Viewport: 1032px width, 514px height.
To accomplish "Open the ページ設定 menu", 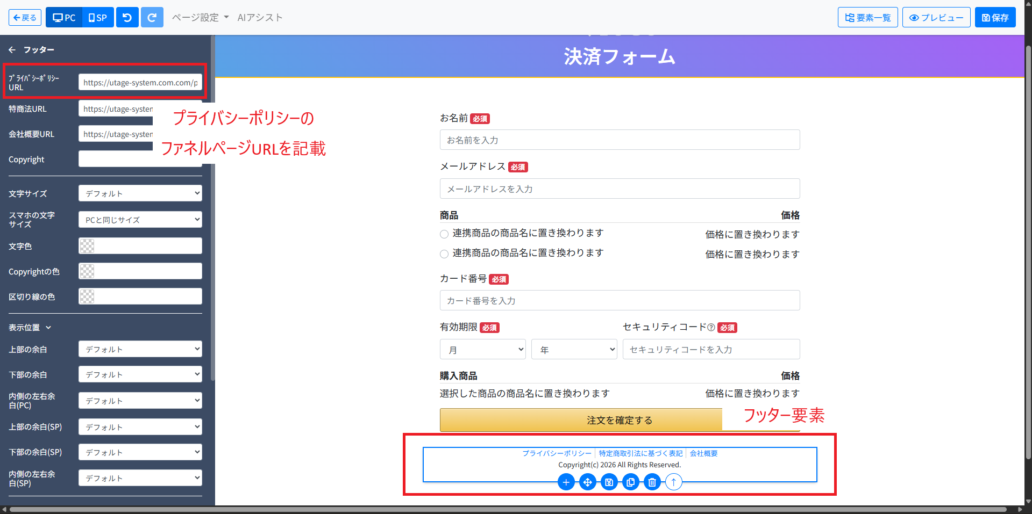I will 200,18.
